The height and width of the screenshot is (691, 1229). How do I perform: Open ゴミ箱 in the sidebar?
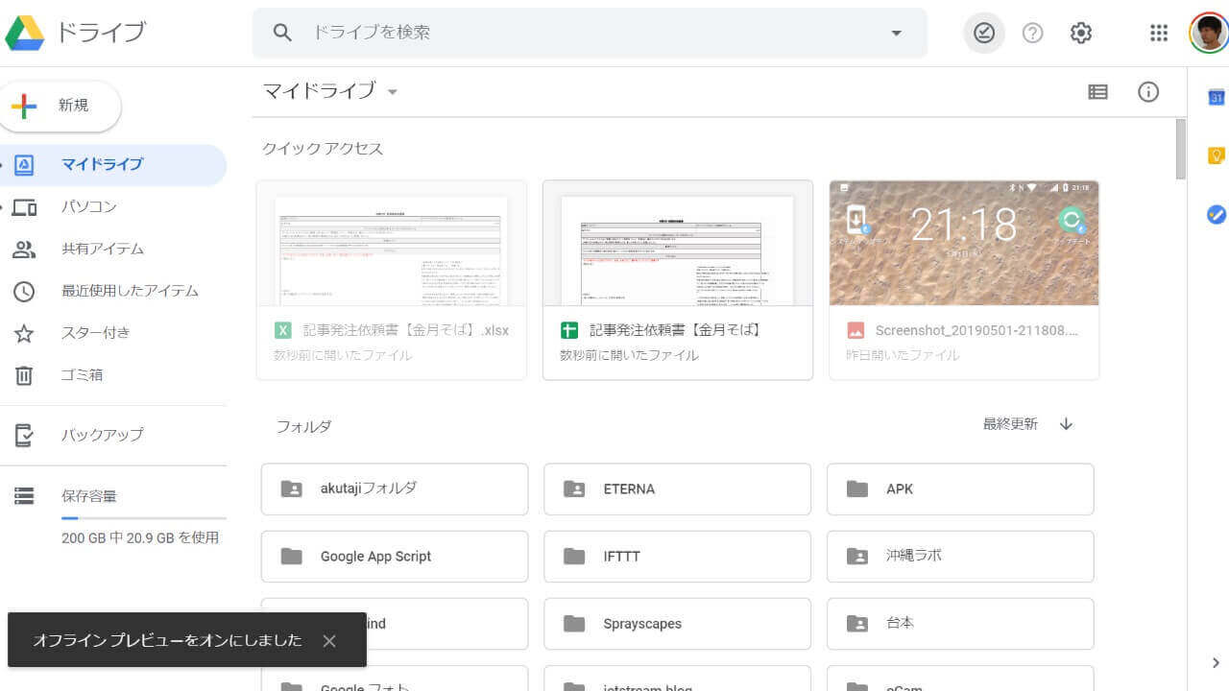coord(82,375)
